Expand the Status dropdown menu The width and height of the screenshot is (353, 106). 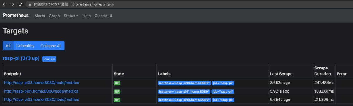click(71, 16)
